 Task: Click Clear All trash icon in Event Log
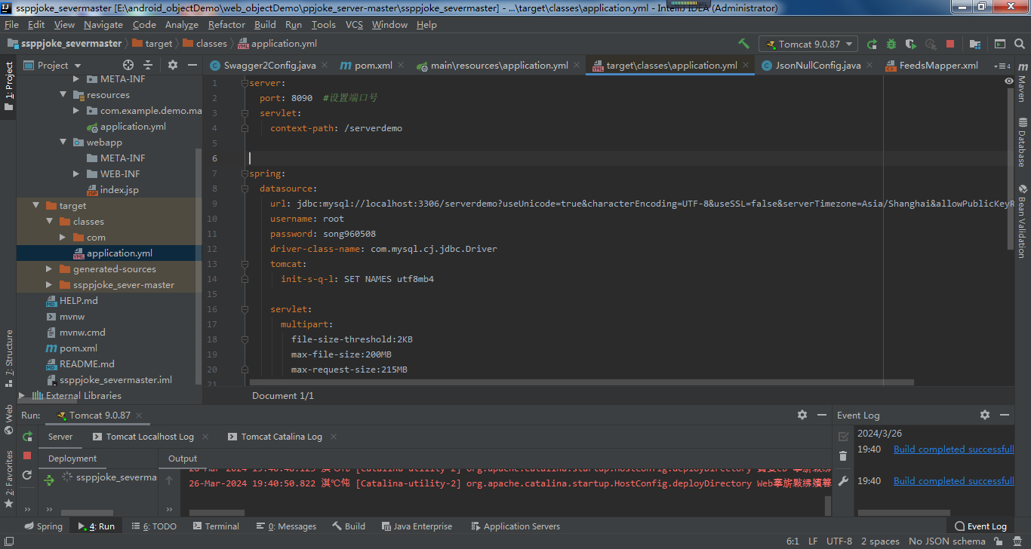[x=843, y=455]
